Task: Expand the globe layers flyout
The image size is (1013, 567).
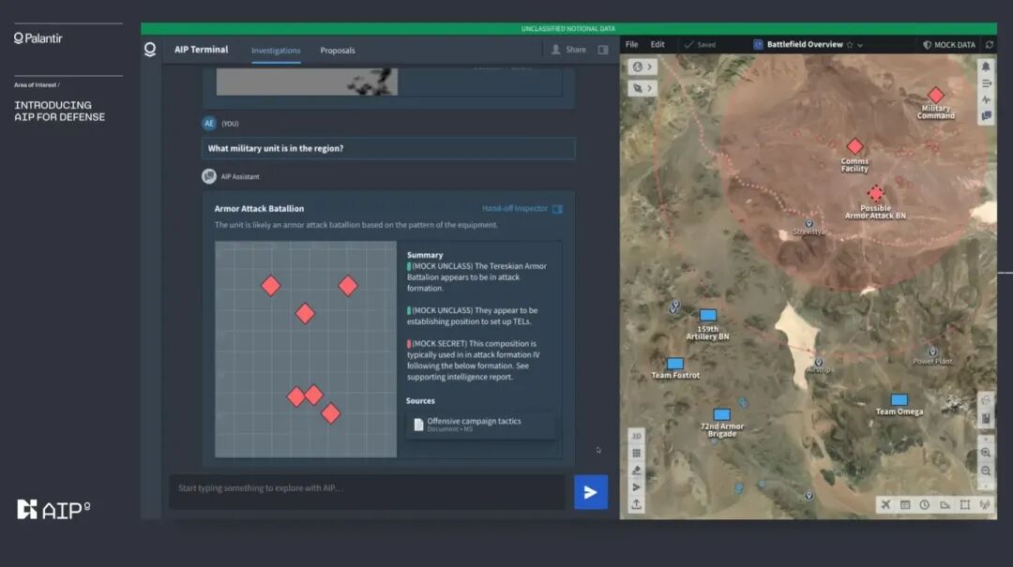Action: click(x=643, y=67)
